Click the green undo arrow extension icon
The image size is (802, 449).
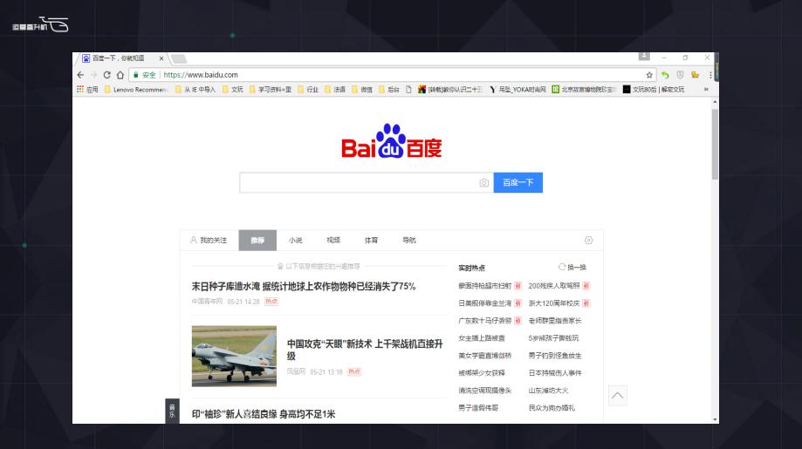[665, 75]
